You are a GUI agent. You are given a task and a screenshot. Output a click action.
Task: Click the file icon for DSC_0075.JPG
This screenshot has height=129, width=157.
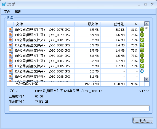[x=11, y=29]
